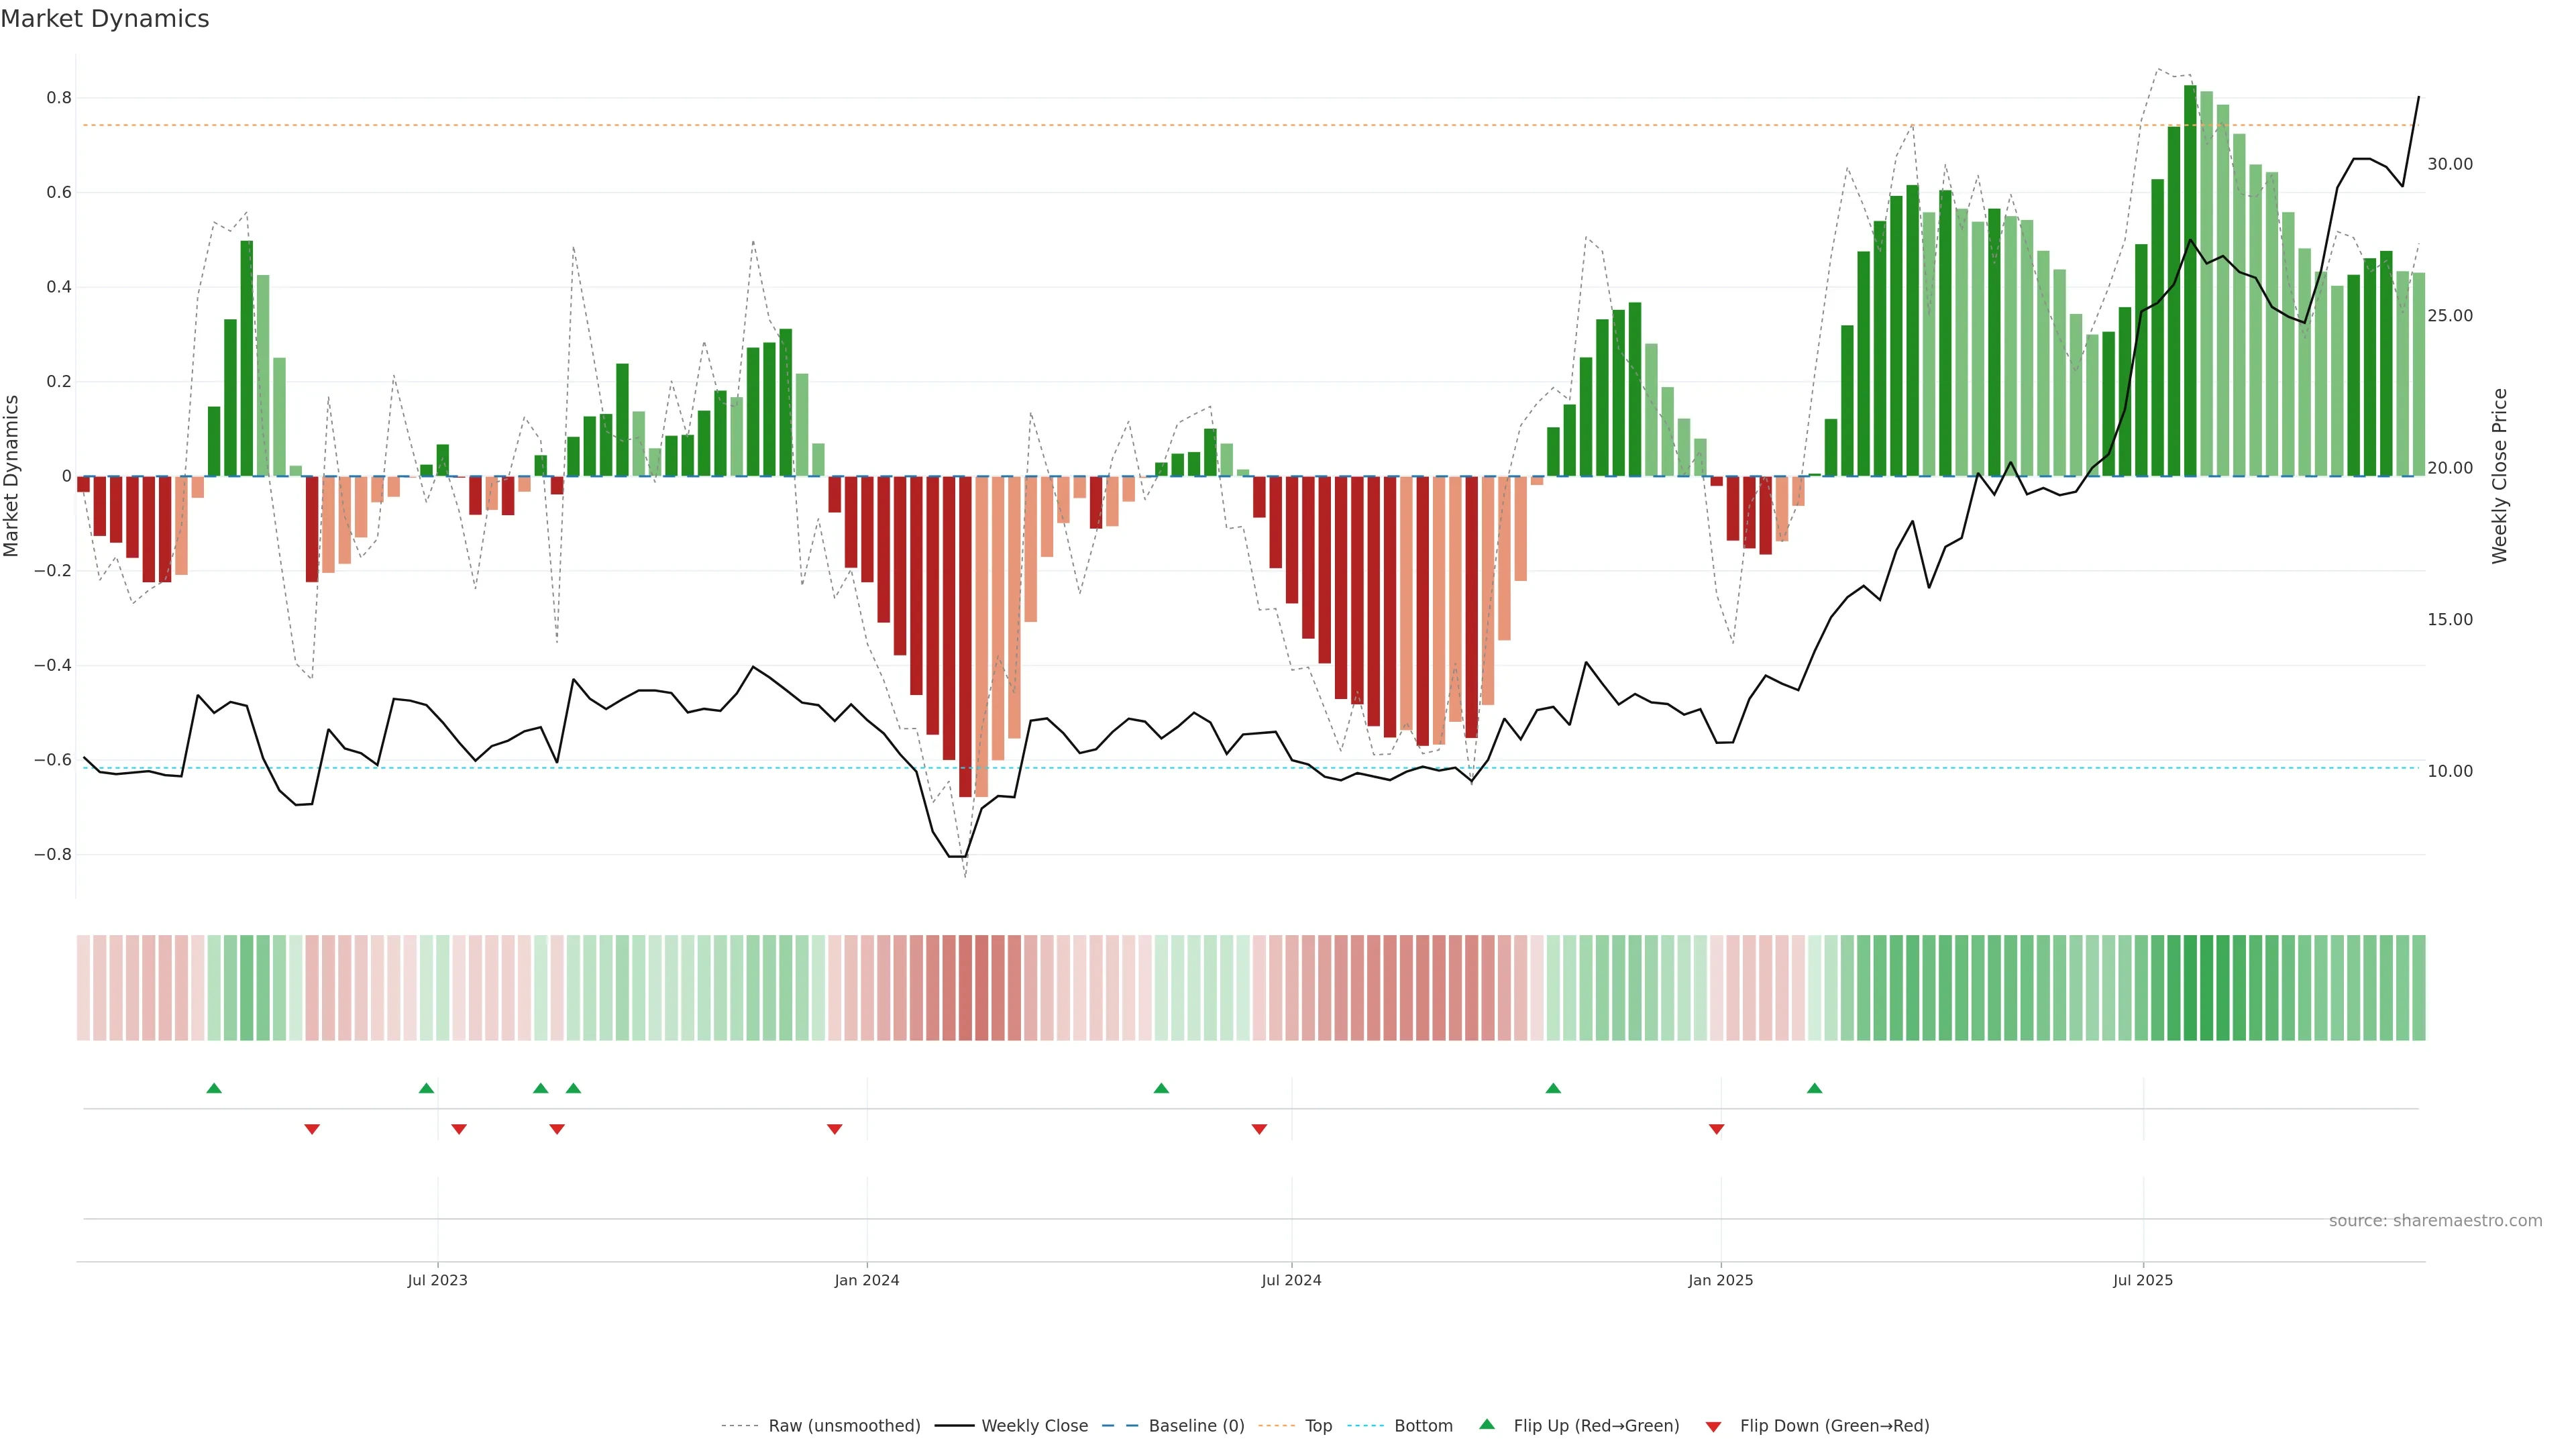The height and width of the screenshot is (1449, 2576).
Task: Click the 30.00 right-axis price label
Action: click(x=2449, y=164)
